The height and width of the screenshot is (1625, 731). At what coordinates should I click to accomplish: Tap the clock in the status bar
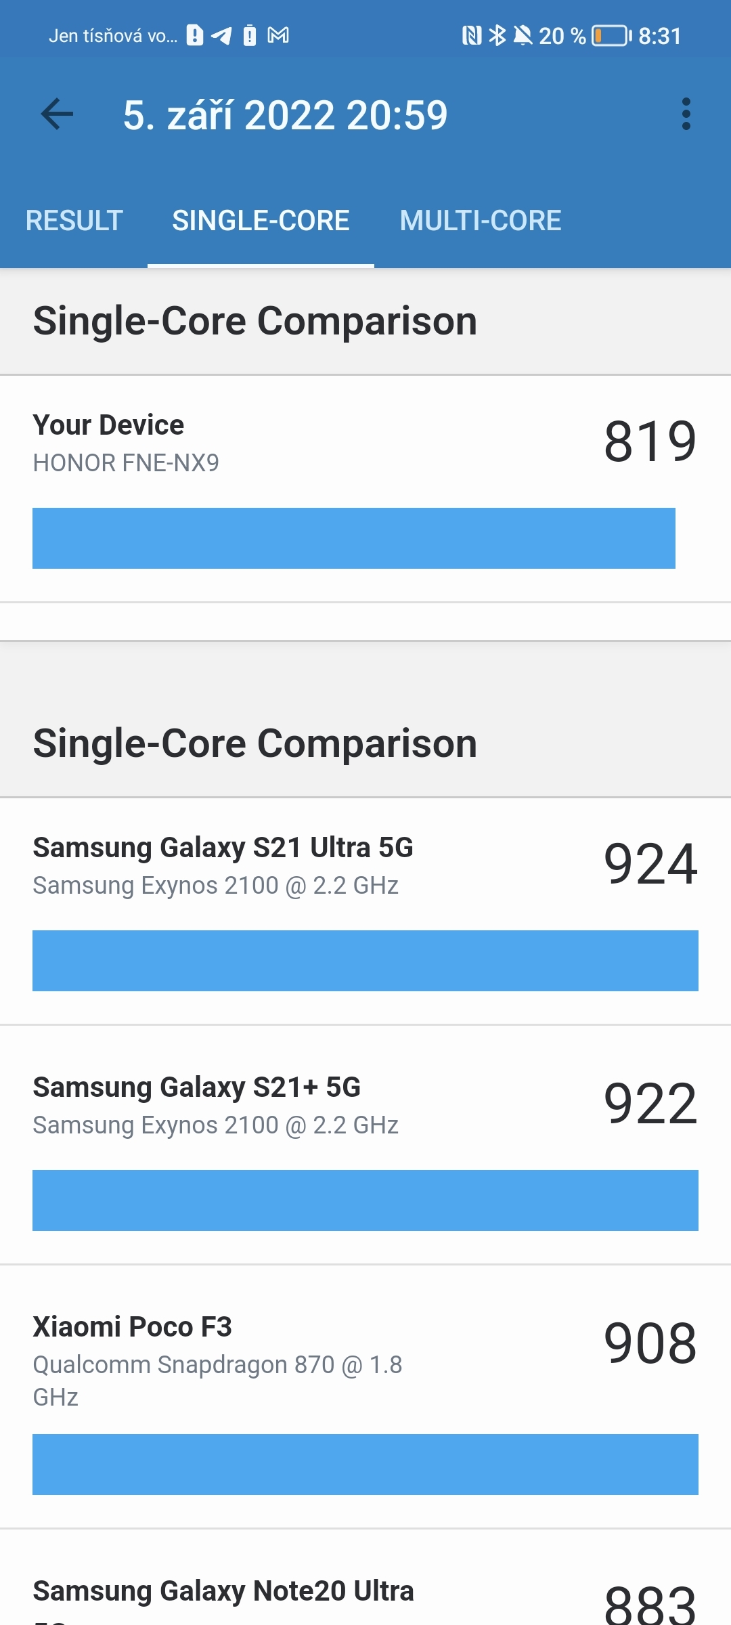tap(659, 35)
